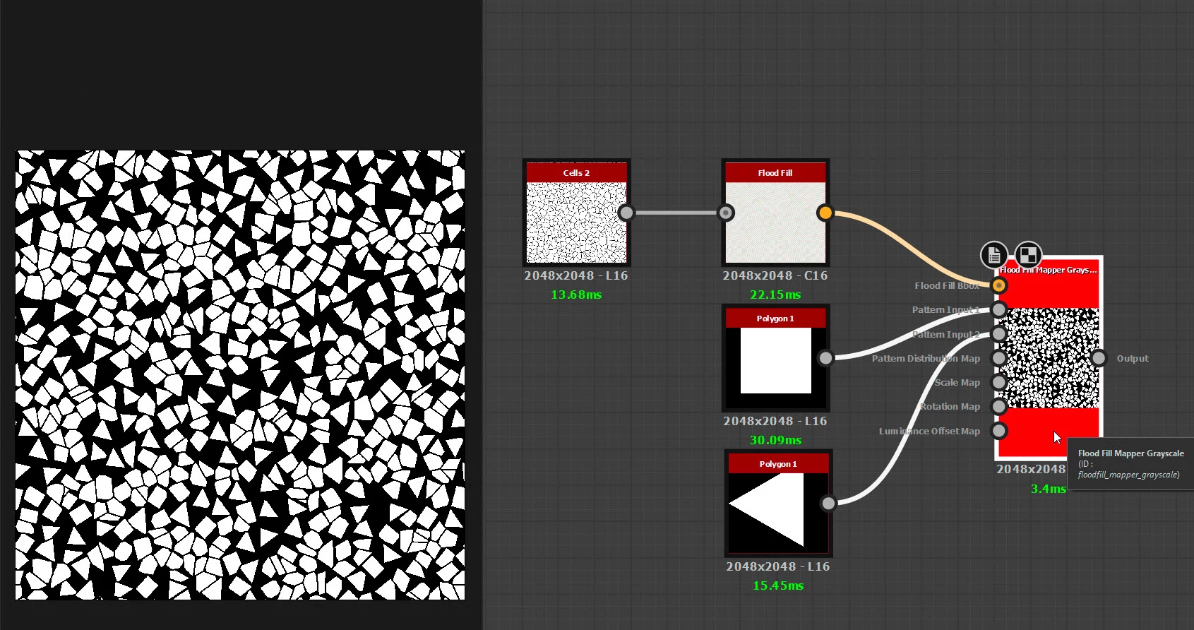
Task: Click the Scale Map label
Action: coord(957,383)
